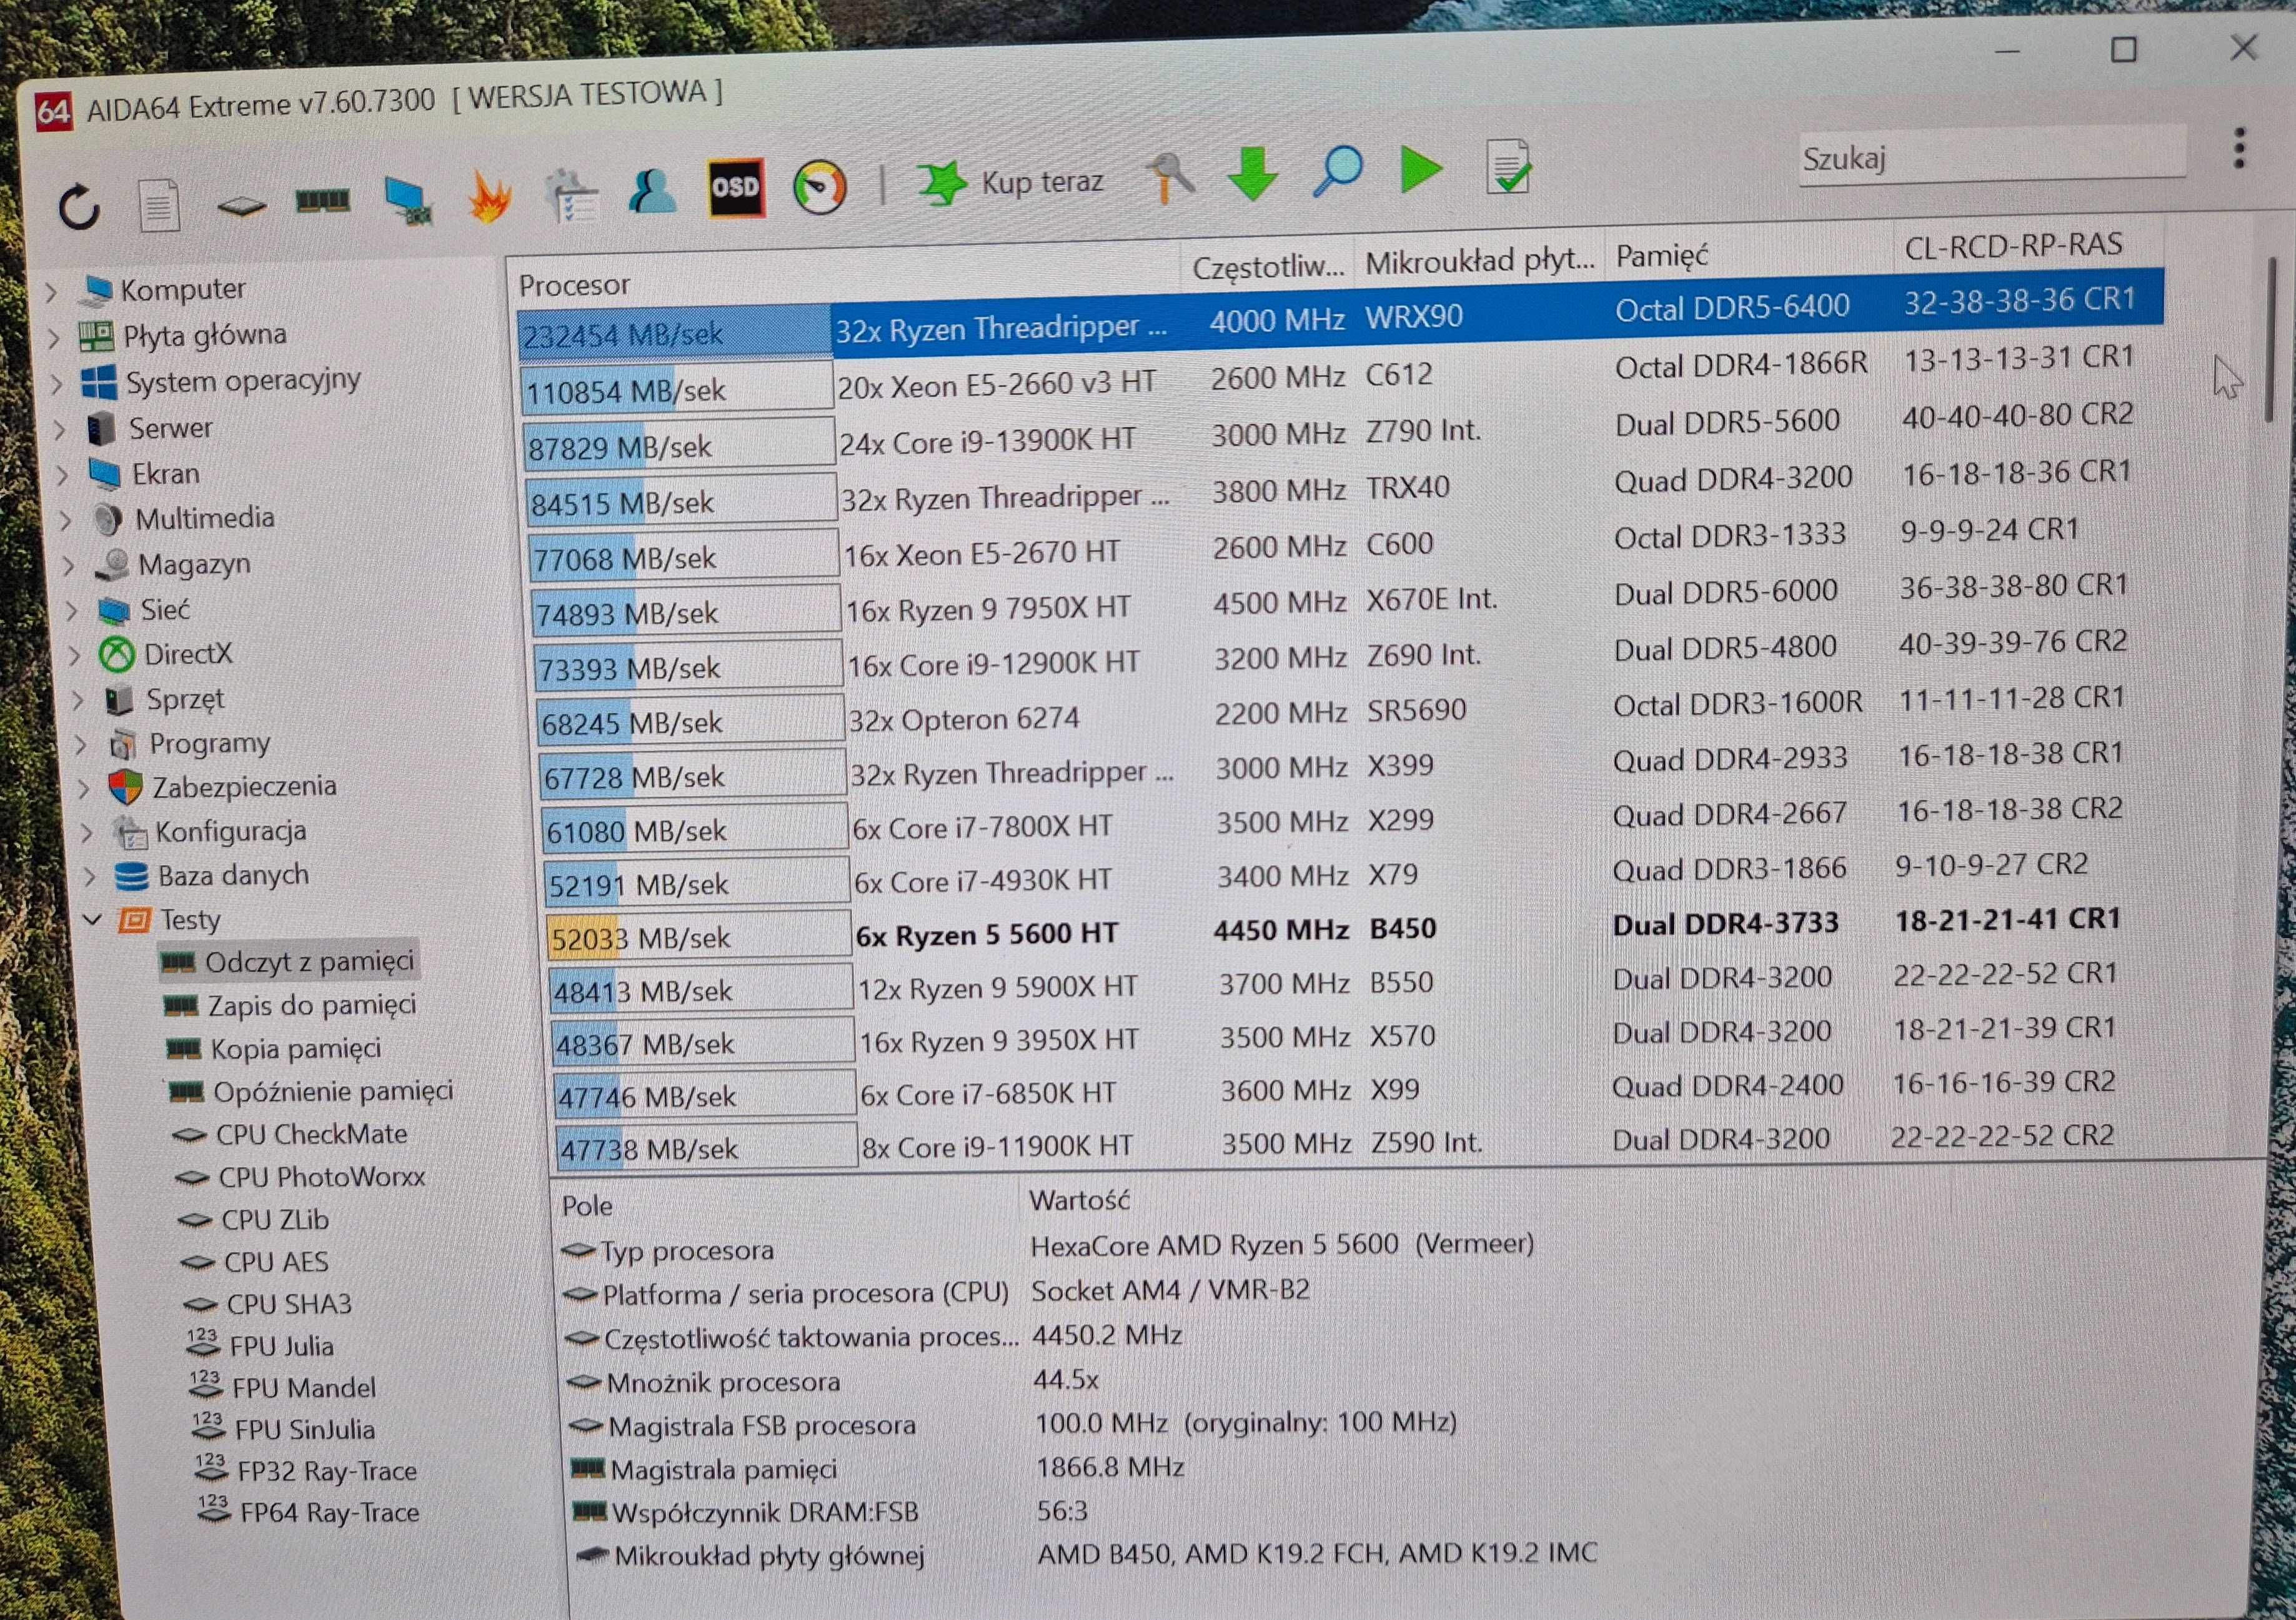
Task: Select Kopia pamięci test
Action: (296, 1049)
